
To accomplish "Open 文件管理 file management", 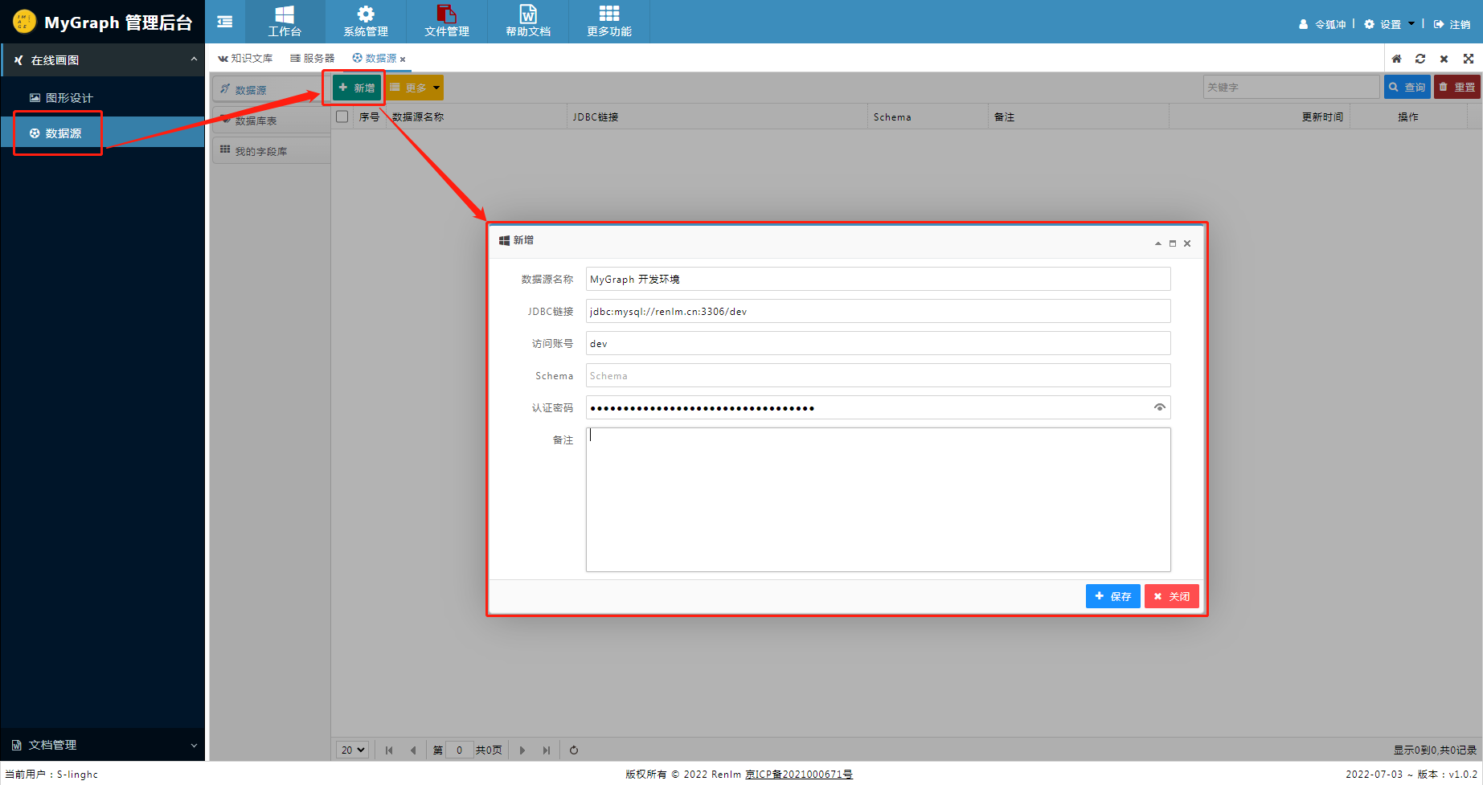I will pyautogui.click(x=447, y=22).
